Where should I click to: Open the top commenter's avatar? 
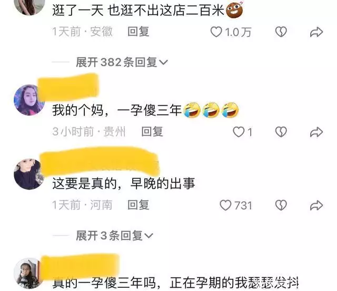point(29,6)
